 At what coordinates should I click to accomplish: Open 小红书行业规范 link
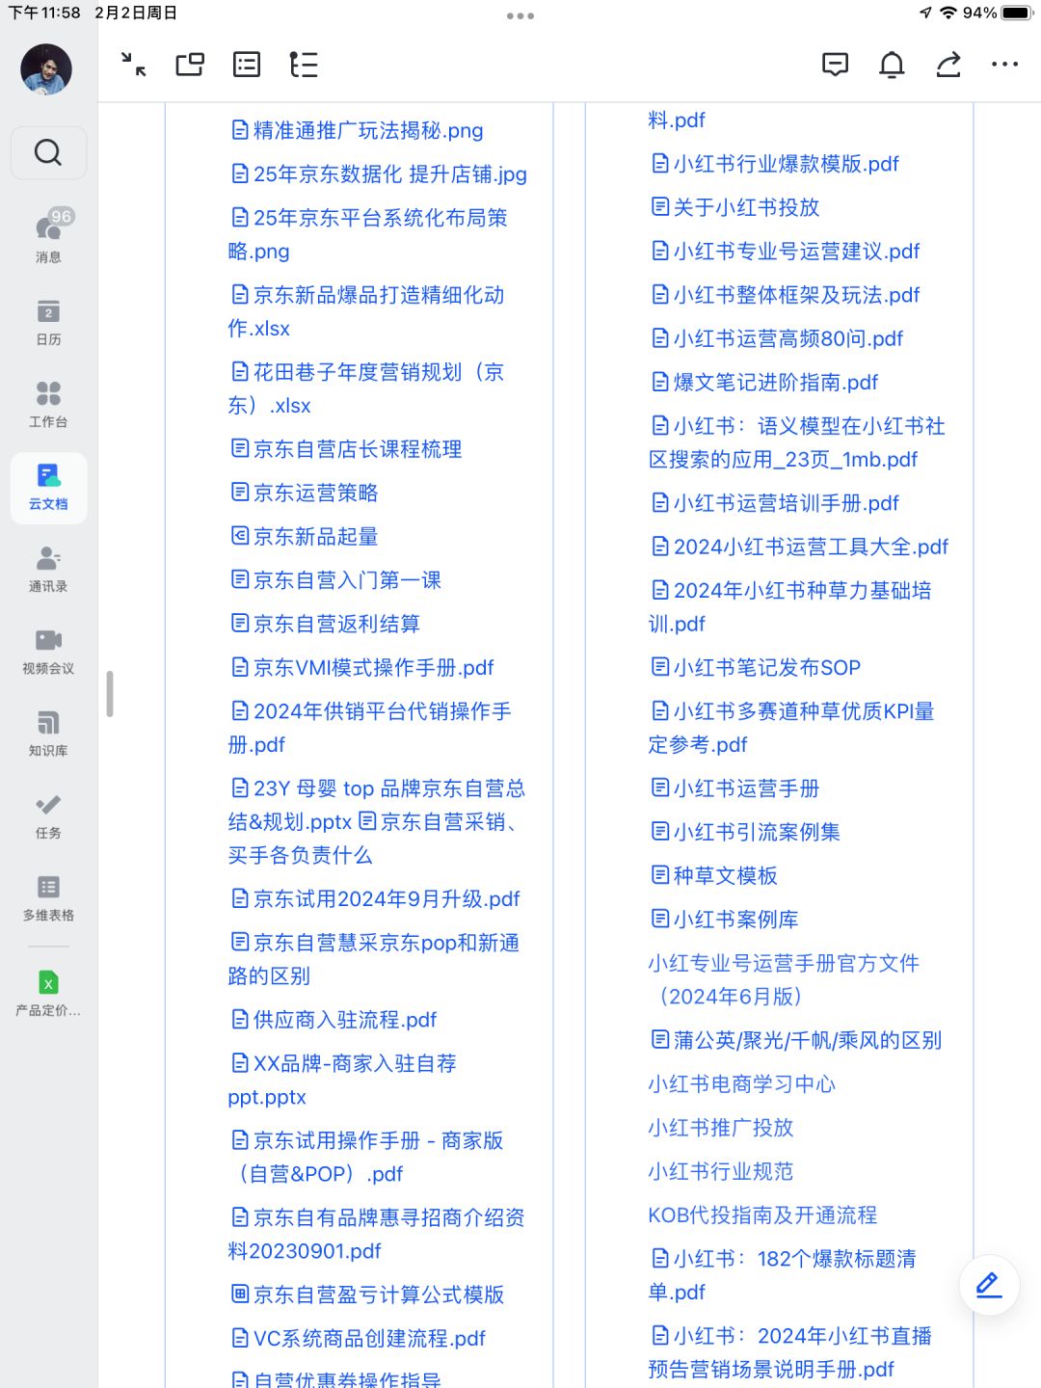[x=720, y=1171]
